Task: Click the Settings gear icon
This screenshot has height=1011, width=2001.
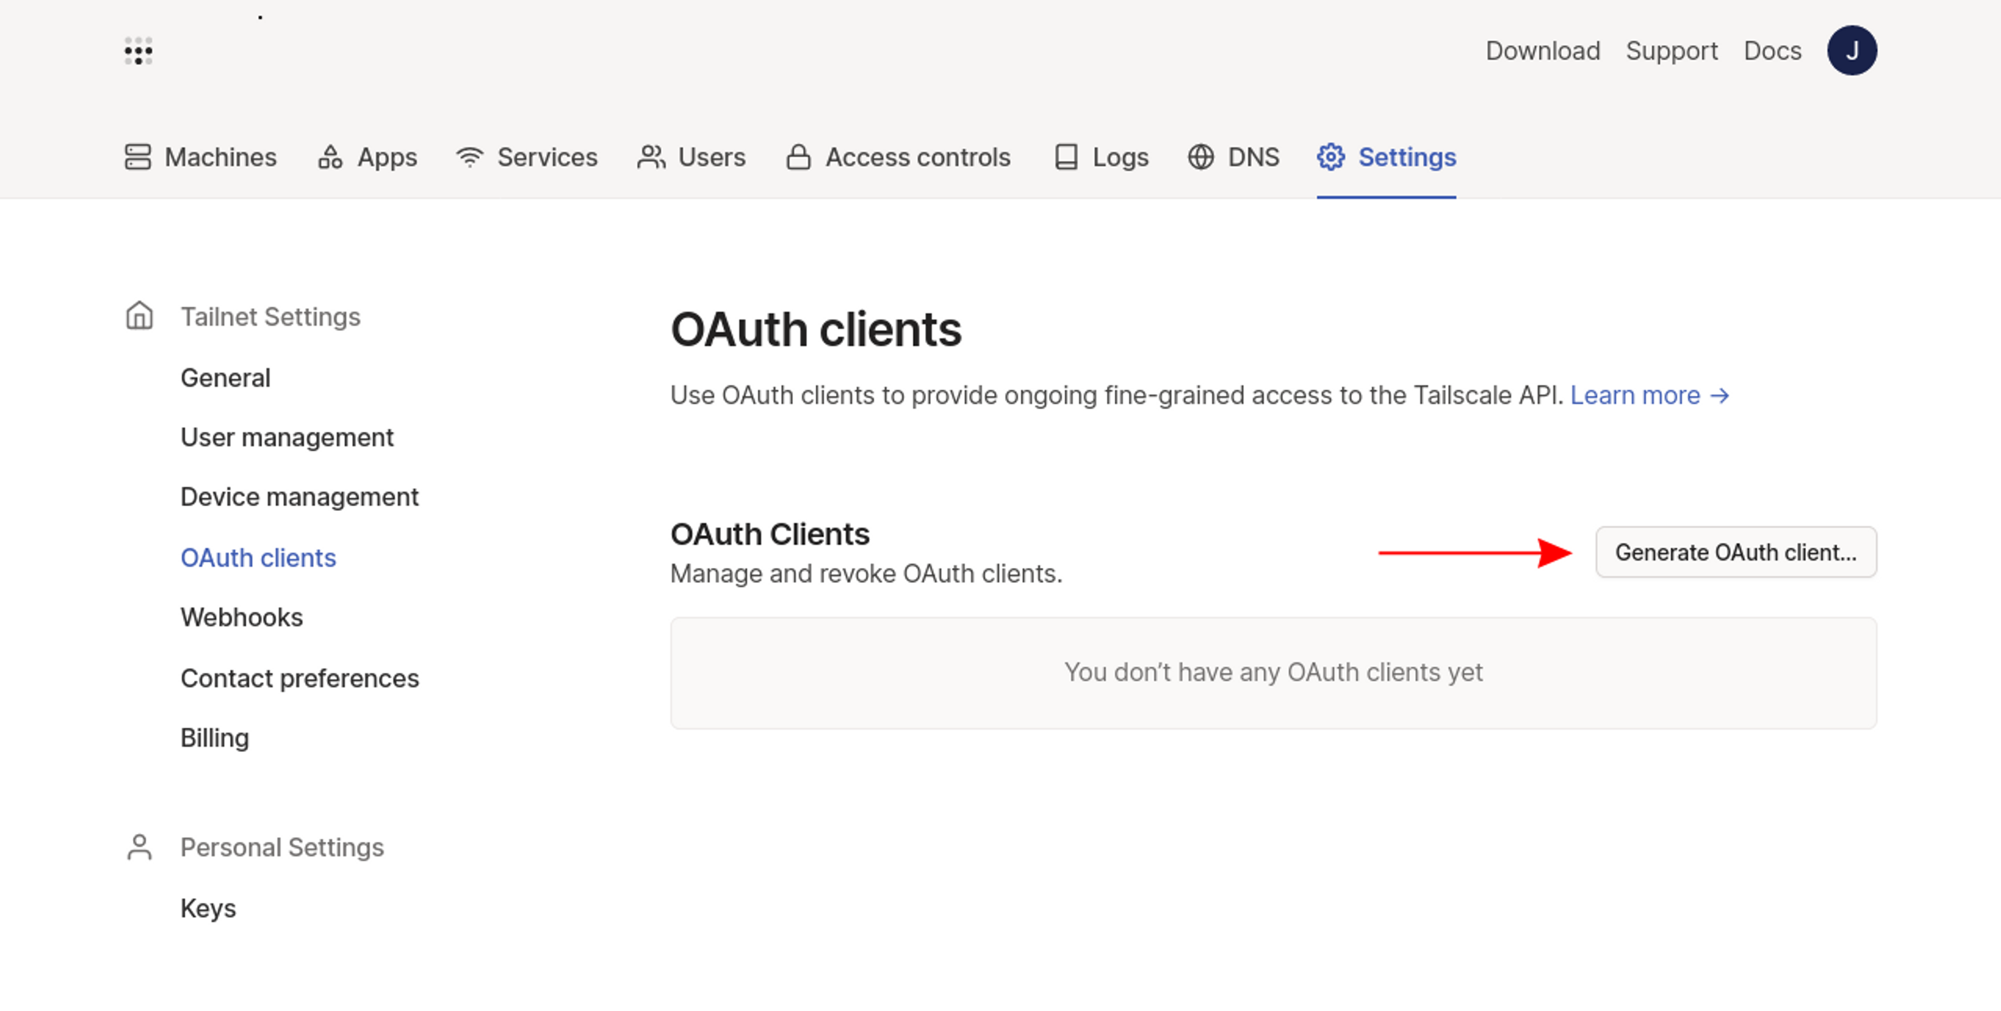Action: coord(1331,158)
